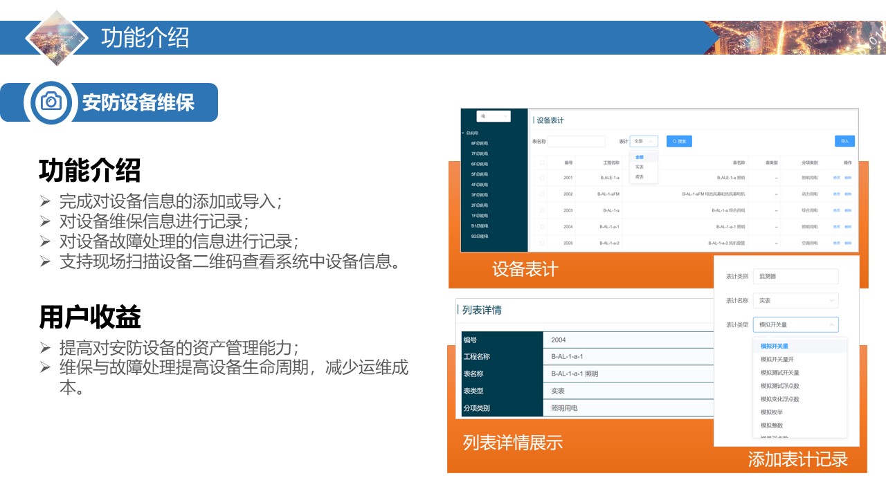Click the 添加表计记录 caption
The height and width of the screenshot is (498, 886).
click(798, 459)
